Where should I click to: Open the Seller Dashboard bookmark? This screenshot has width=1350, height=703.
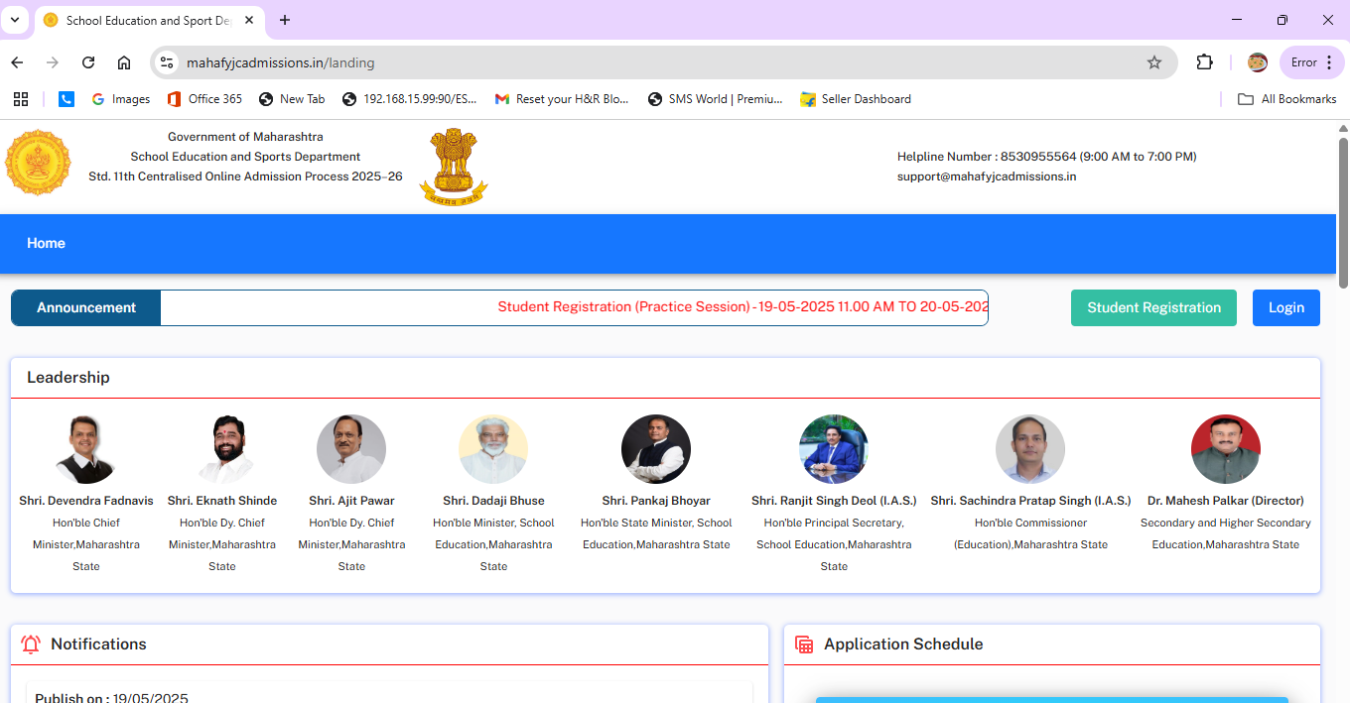pos(856,99)
